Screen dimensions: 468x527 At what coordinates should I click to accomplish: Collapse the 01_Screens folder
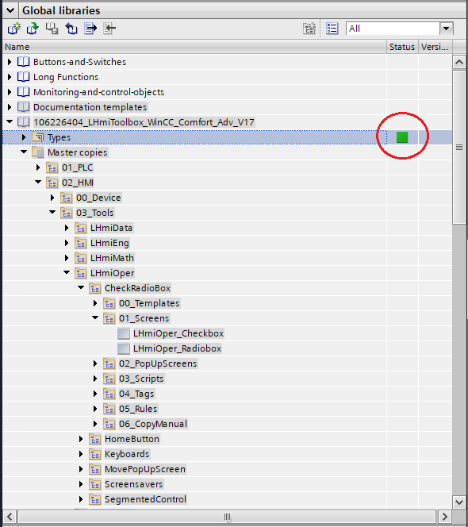pyautogui.click(x=95, y=318)
